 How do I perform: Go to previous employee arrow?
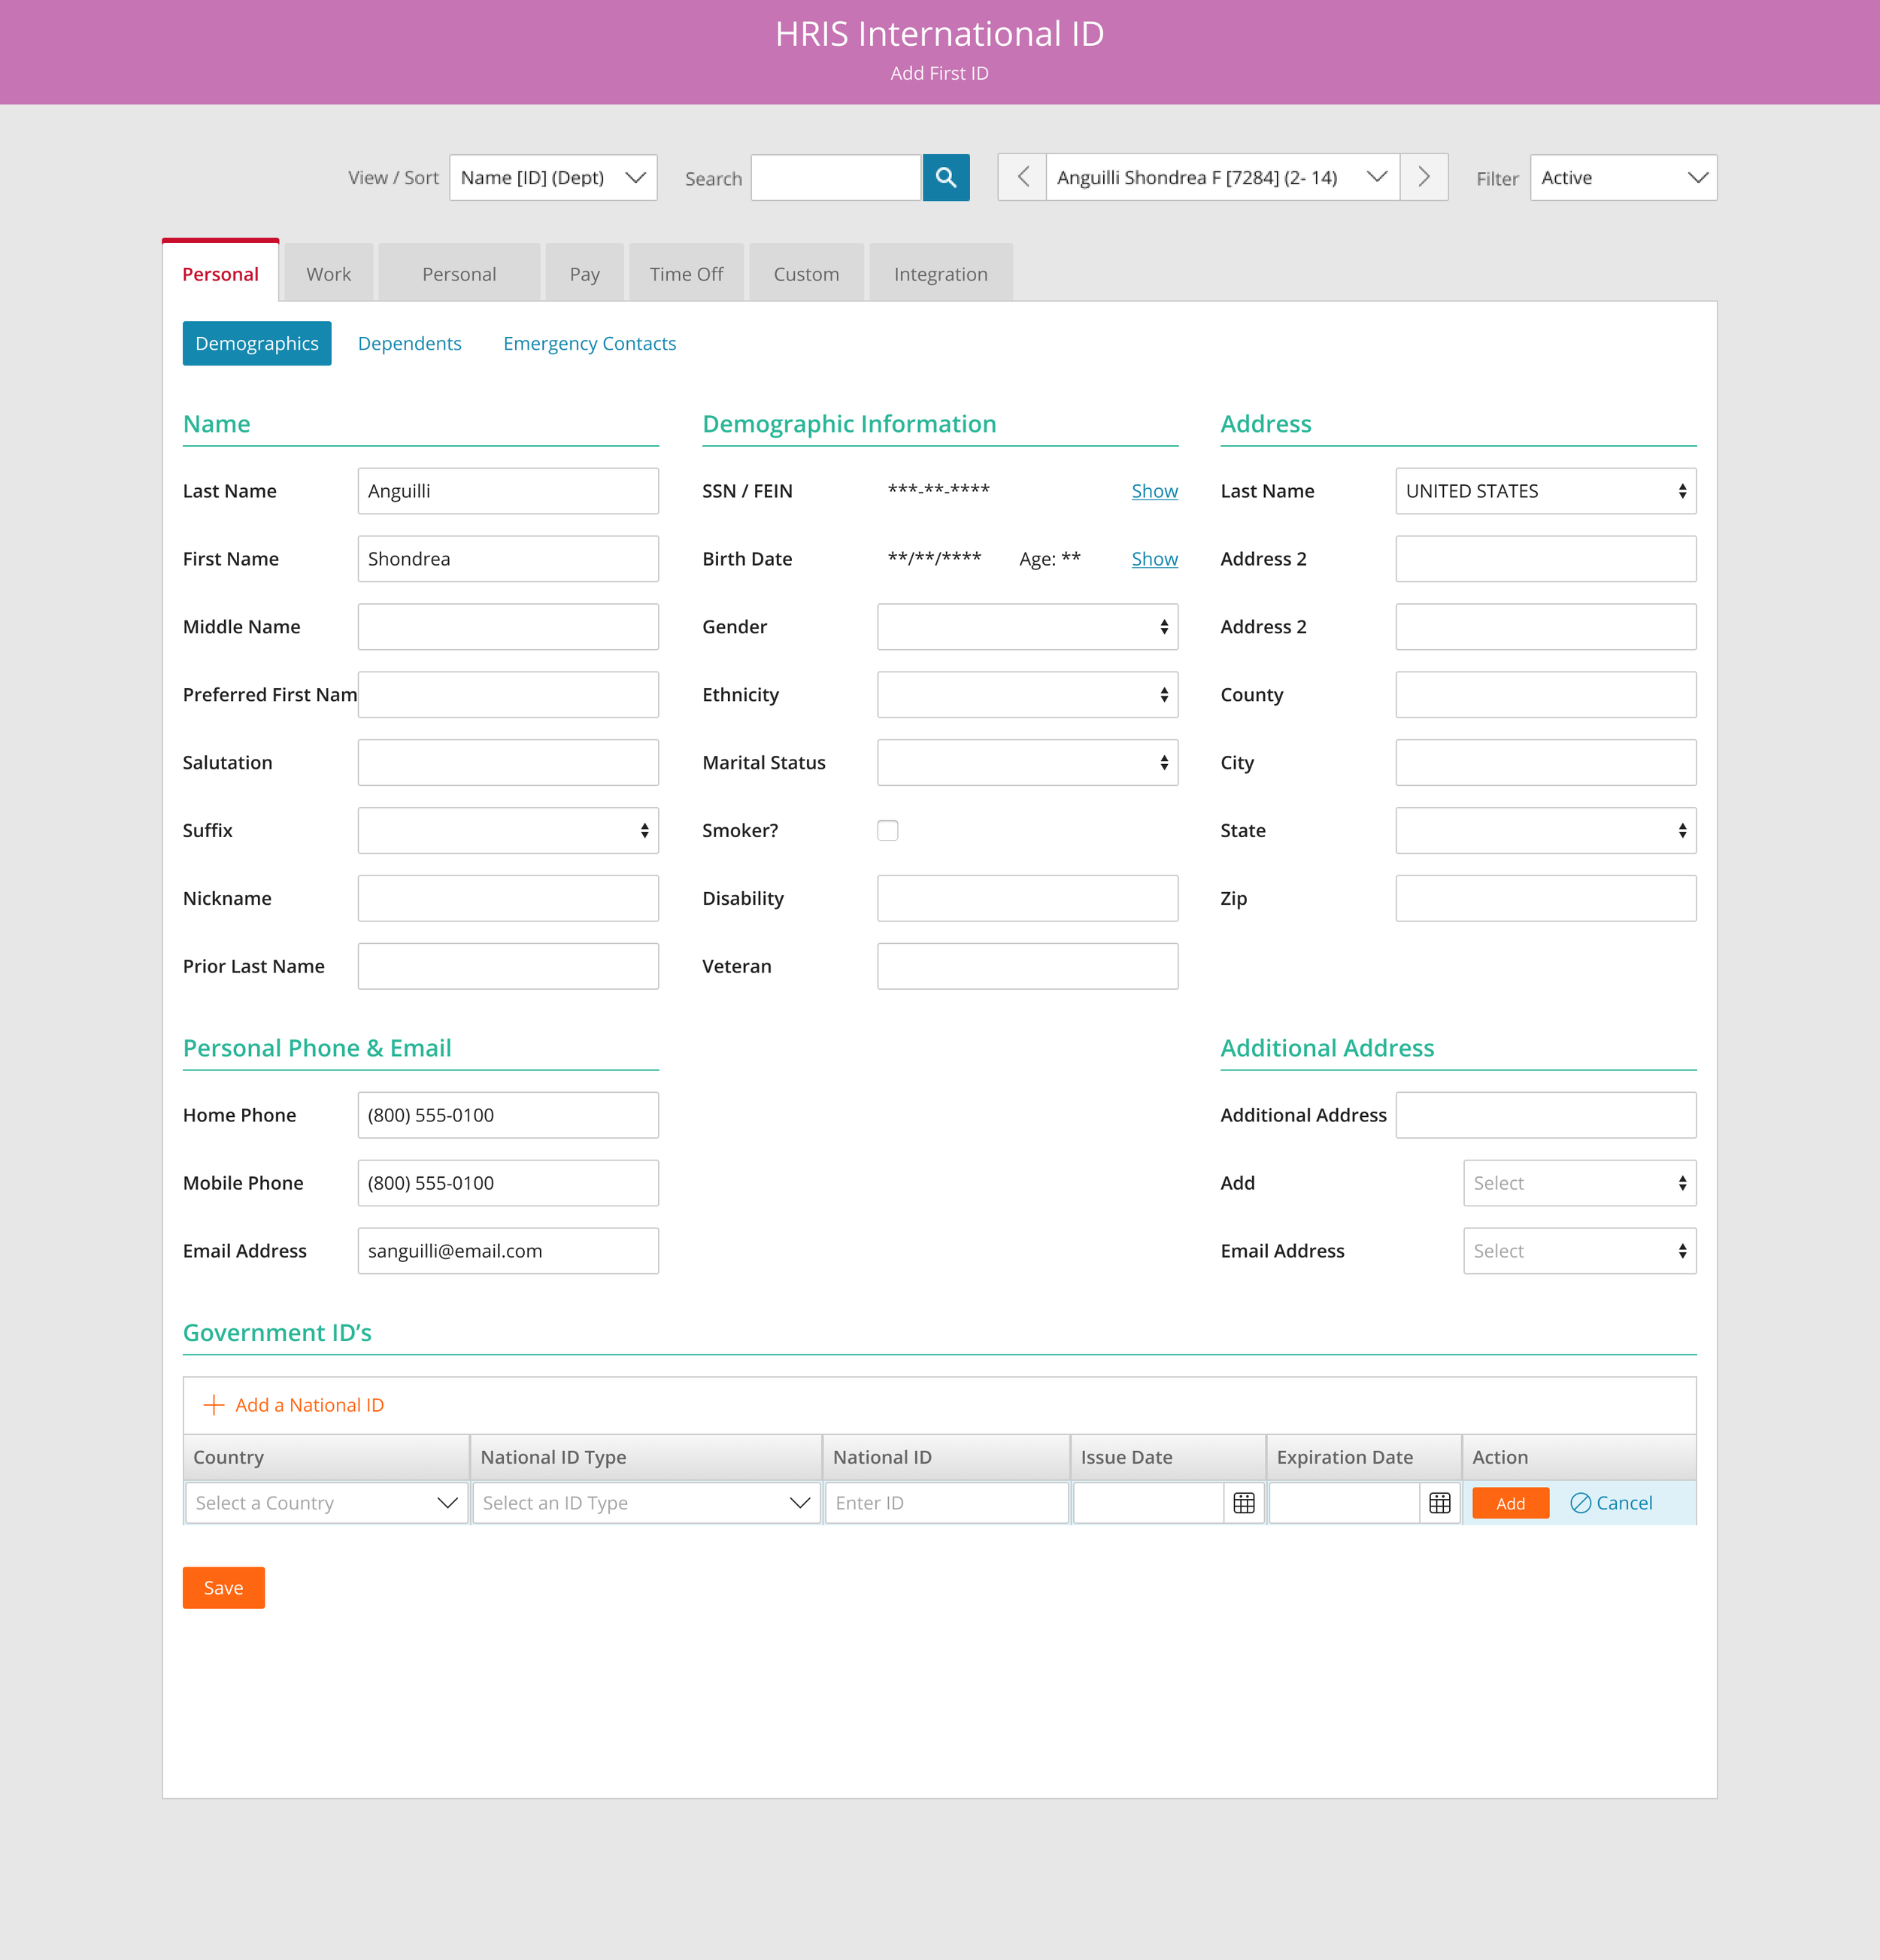point(1022,178)
